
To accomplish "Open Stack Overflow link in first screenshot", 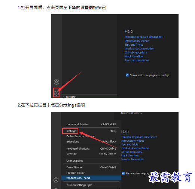I will pos(134,56).
